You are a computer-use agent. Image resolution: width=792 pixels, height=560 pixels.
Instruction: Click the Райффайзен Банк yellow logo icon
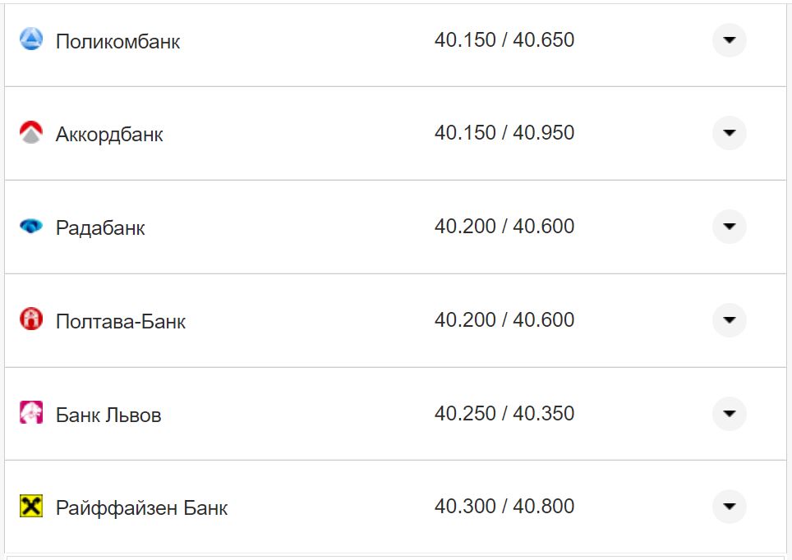(x=30, y=507)
